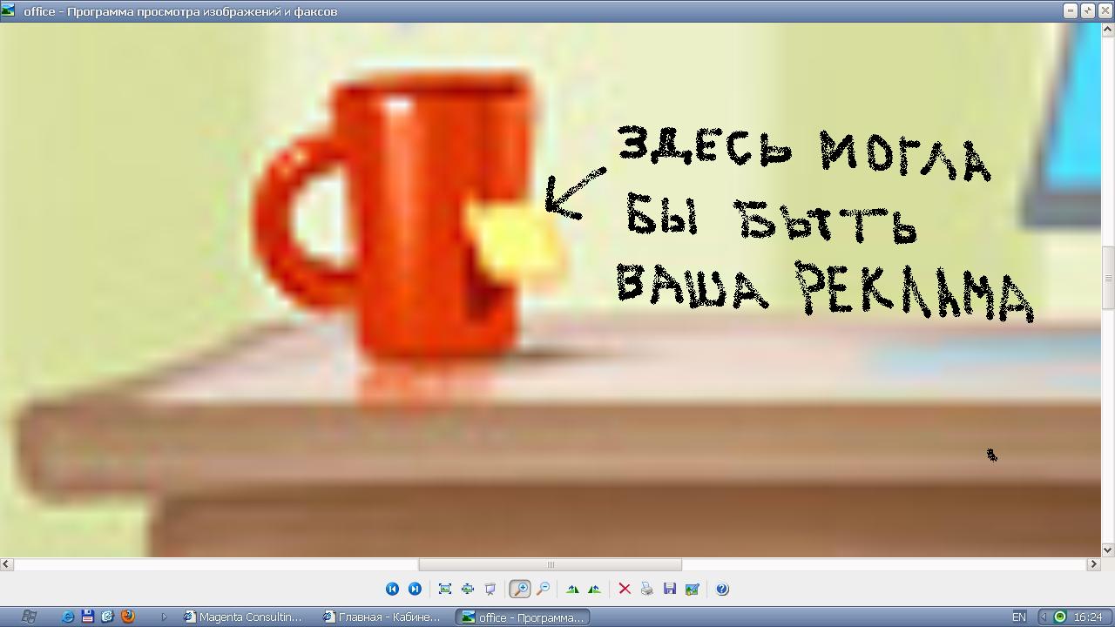
Task: Open the EN language bar selector
Action: point(1018,617)
